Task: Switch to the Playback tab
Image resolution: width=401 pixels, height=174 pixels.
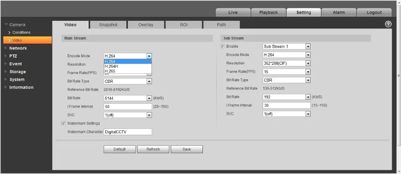Action: tap(268, 12)
